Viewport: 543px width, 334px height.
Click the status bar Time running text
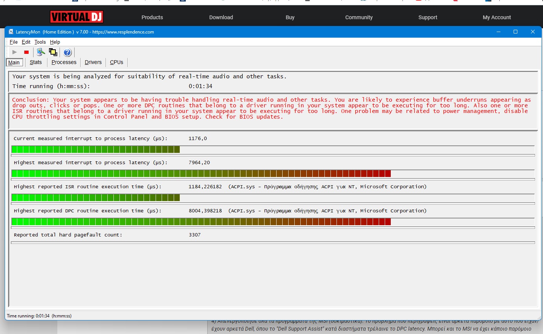(39, 316)
